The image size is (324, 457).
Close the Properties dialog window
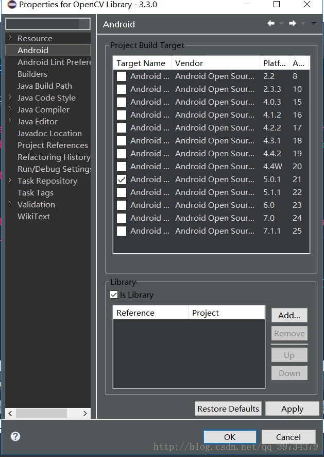pyautogui.click(x=307, y=4)
